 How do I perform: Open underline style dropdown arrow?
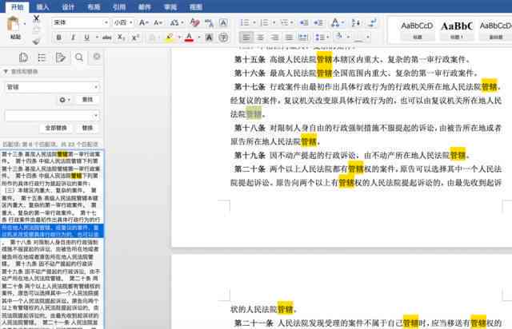[x=97, y=38]
